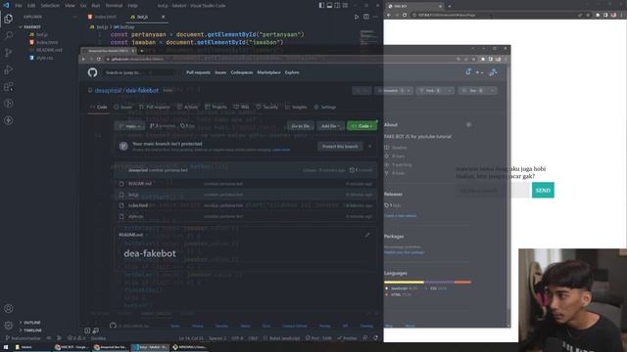Screen dimensions: 627x352
Task: Reload the GitHub browser page
Action: (99, 59)
